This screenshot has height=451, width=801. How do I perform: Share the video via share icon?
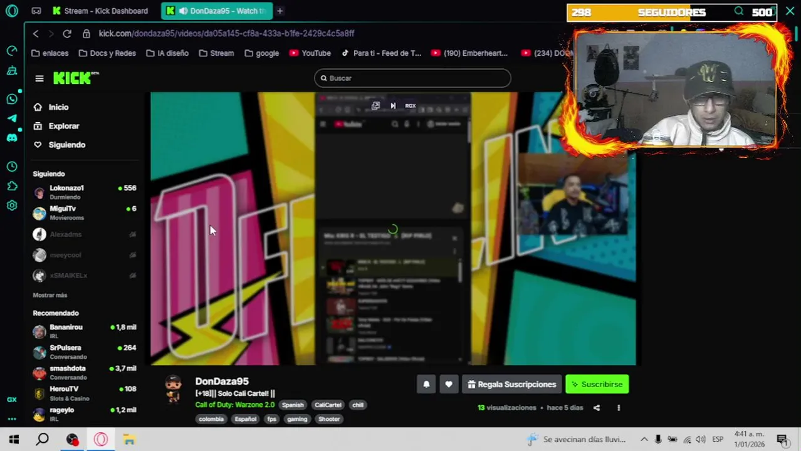point(597,408)
